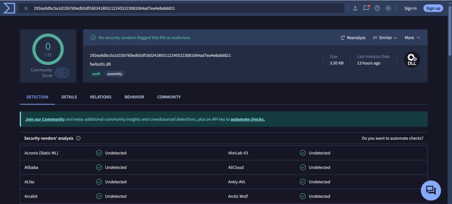
Task: Open the VirusTotal home logo
Action: (x=9, y=8)
